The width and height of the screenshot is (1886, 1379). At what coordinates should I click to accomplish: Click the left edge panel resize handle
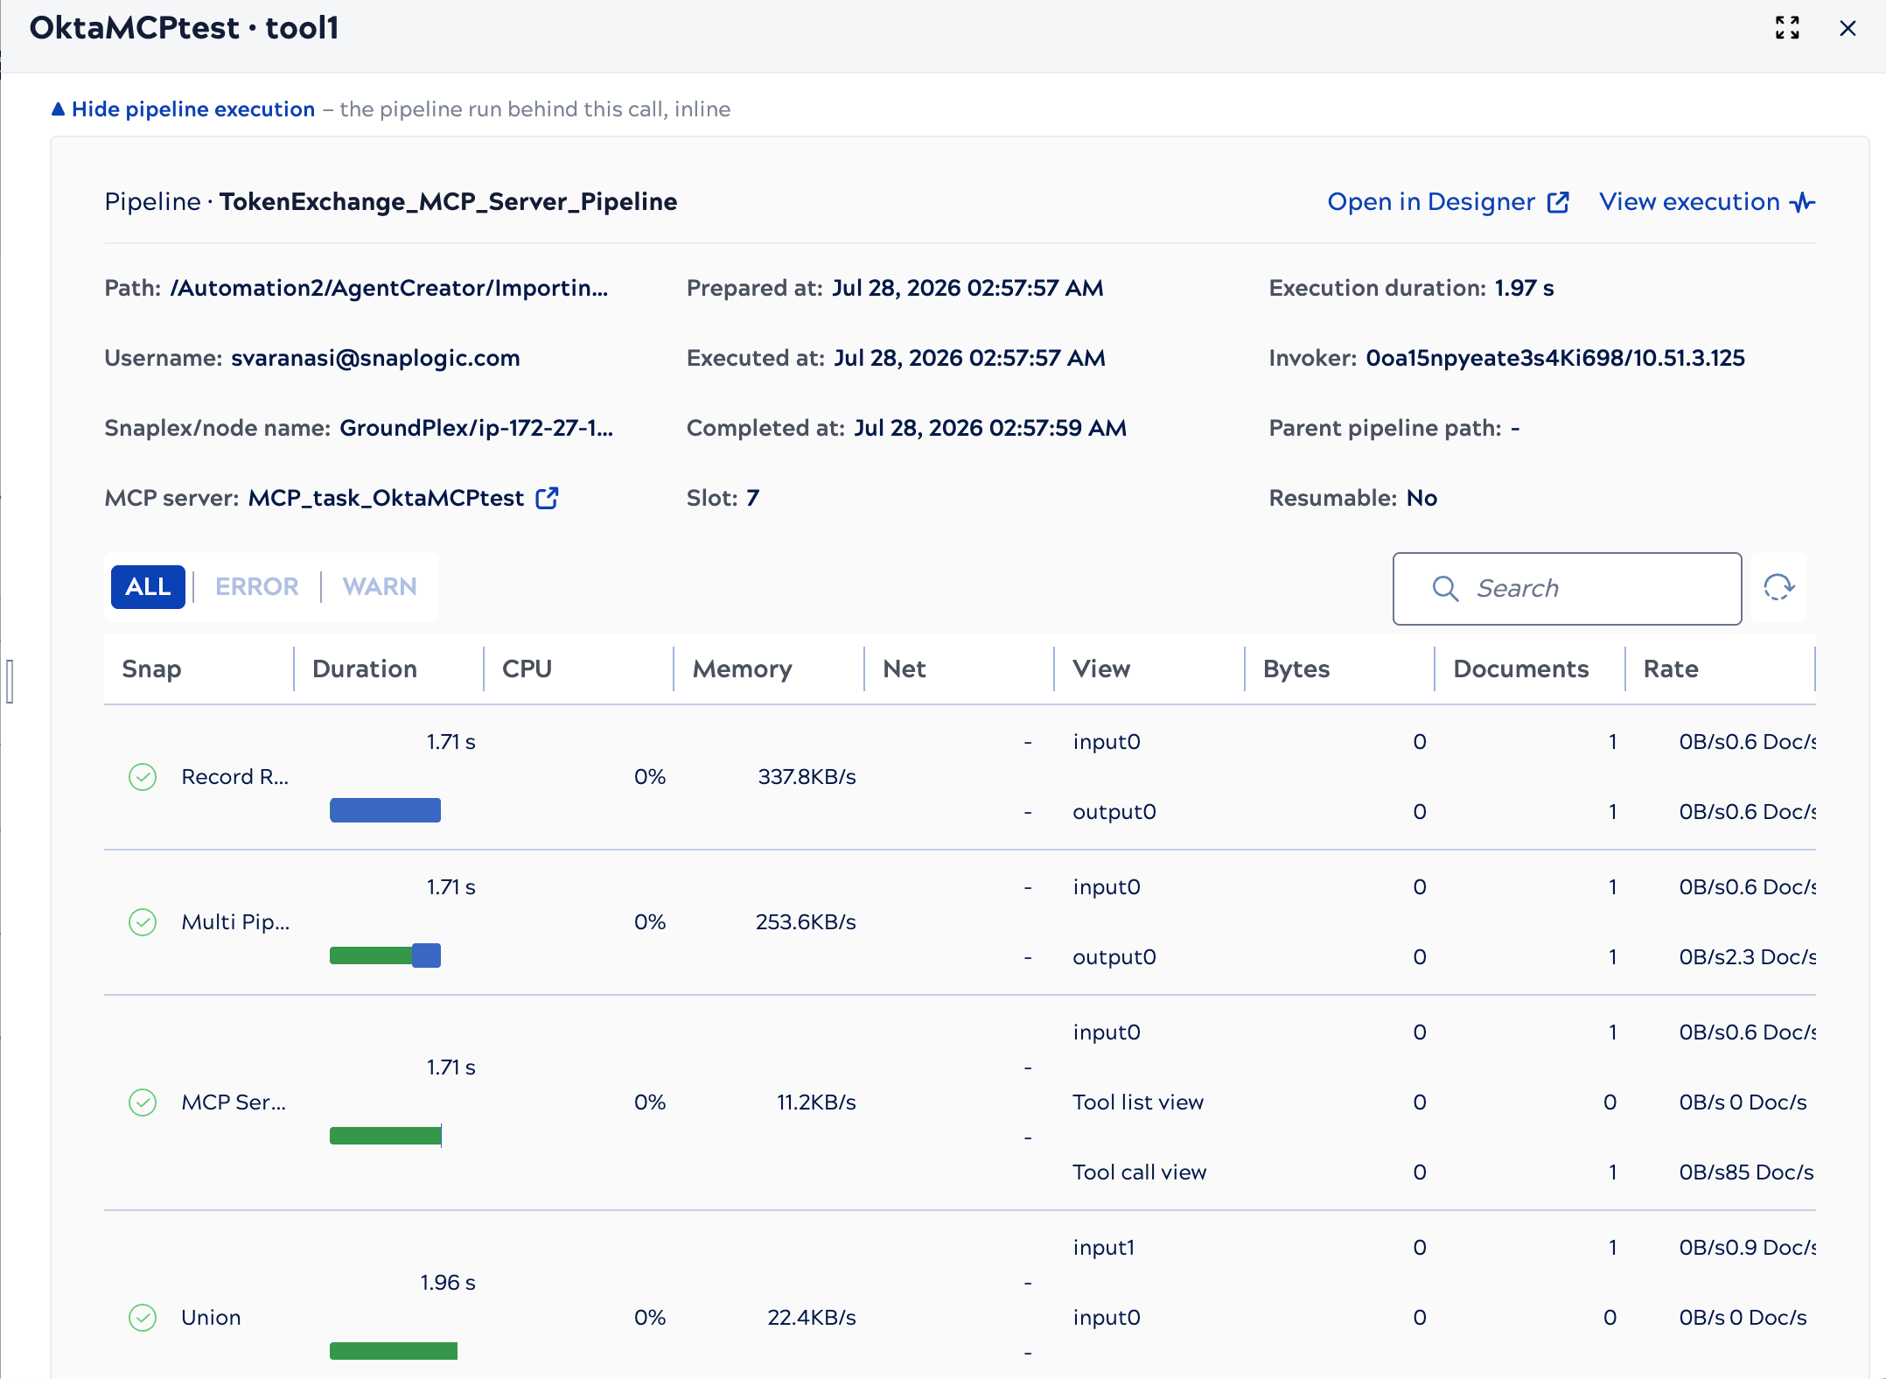(x=10, y=682)
